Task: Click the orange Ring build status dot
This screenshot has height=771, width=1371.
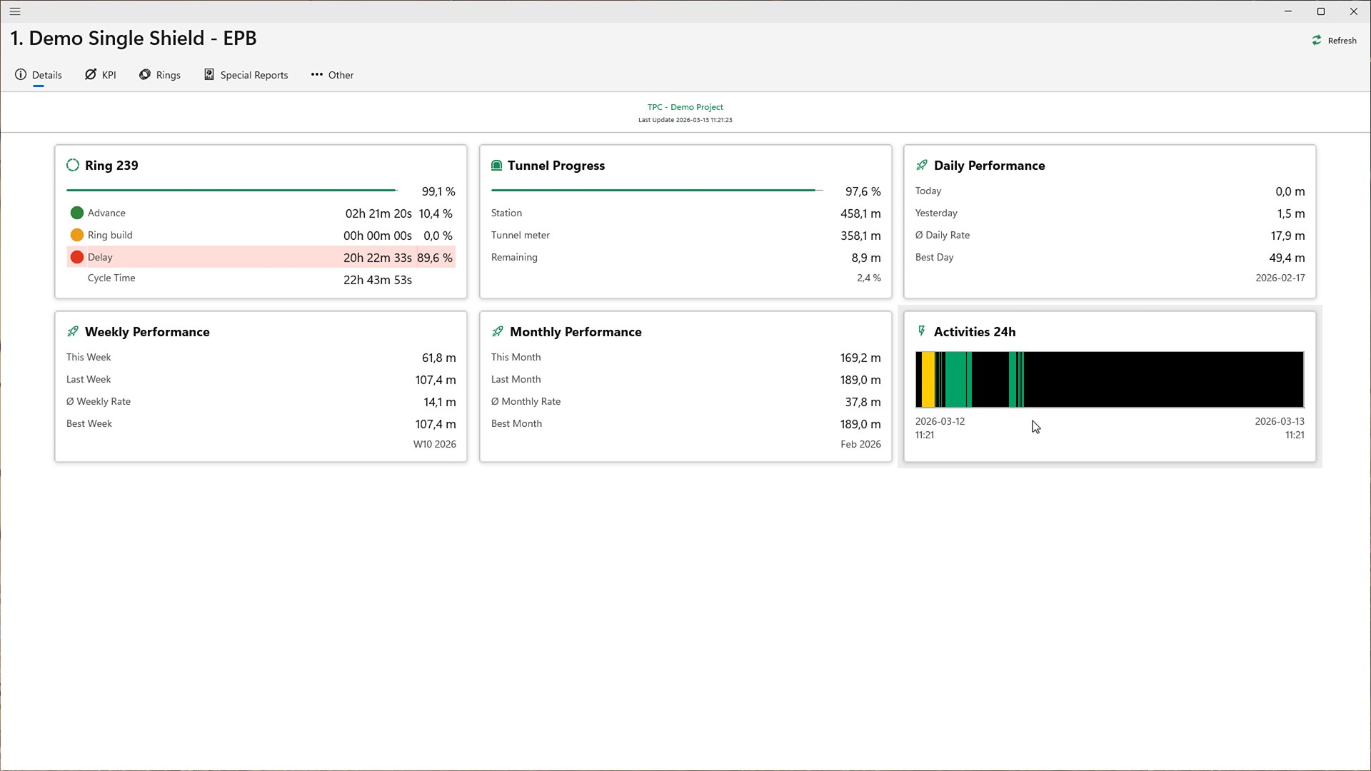Action: [x=77, y=235]
